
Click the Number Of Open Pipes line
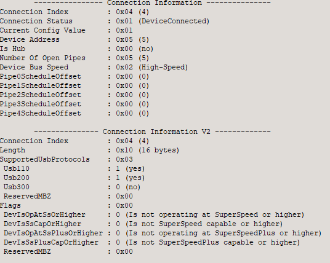74,58
